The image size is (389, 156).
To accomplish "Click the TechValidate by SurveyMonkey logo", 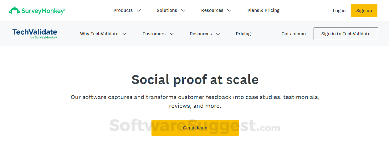I will coord(35,34).
